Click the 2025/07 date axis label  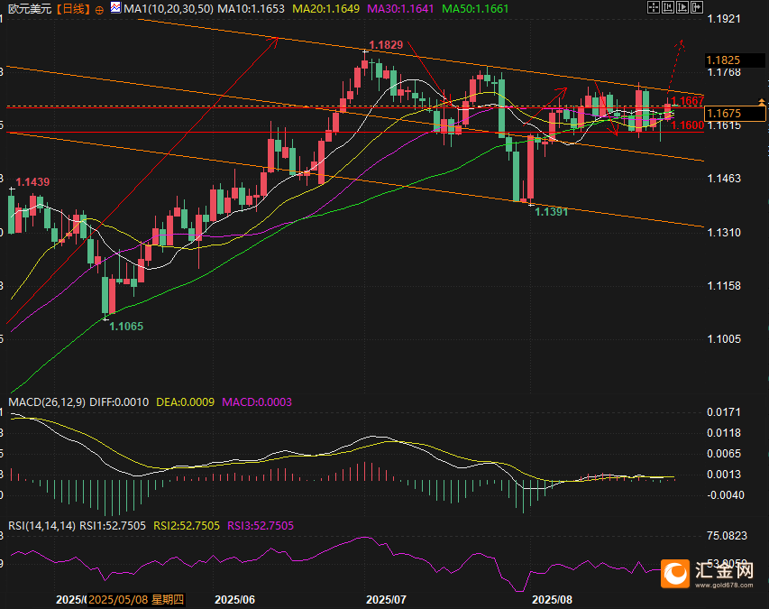pos(387,600)
